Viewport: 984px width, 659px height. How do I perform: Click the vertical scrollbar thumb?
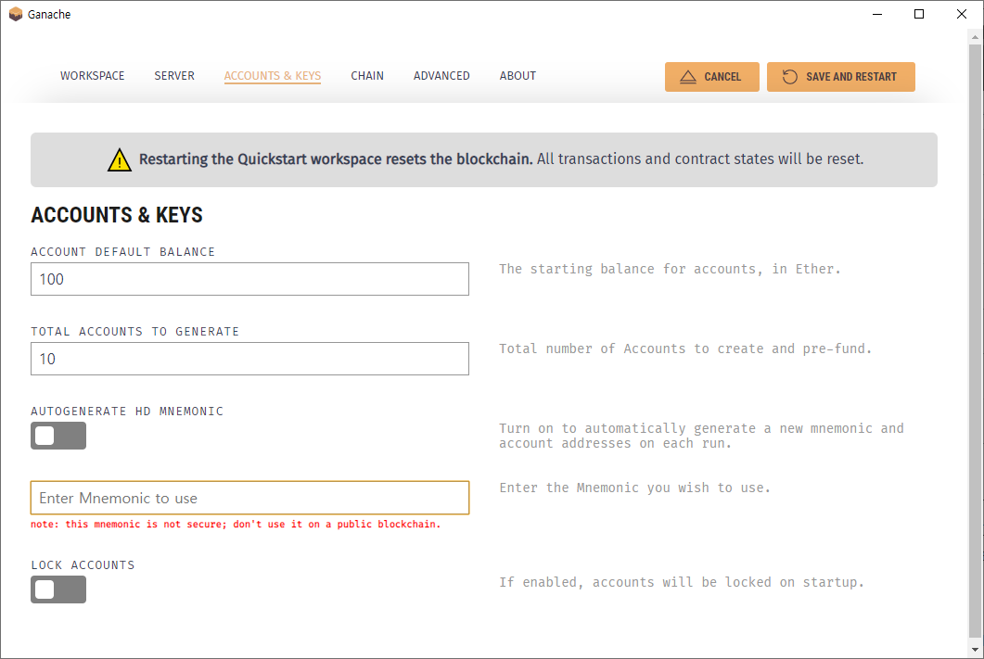[x=975, y=340]
